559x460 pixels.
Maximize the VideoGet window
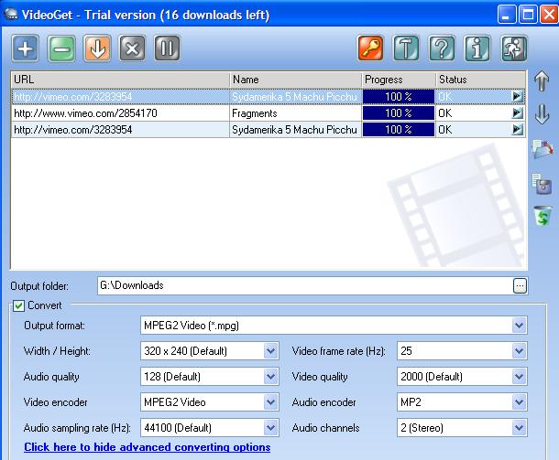click(x=528, y=15)
